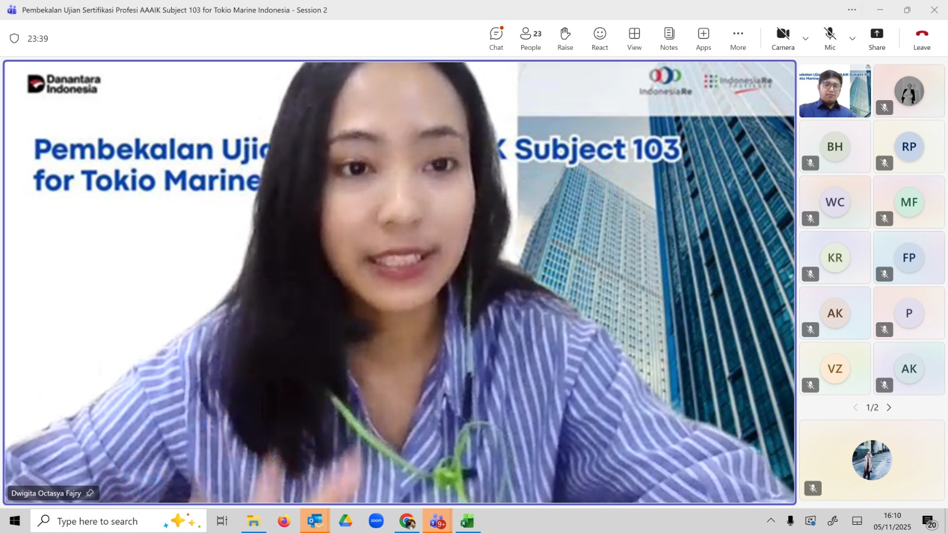
Task: Expand the Mic options dropdown arrow
Action: (x=852, y=38)
